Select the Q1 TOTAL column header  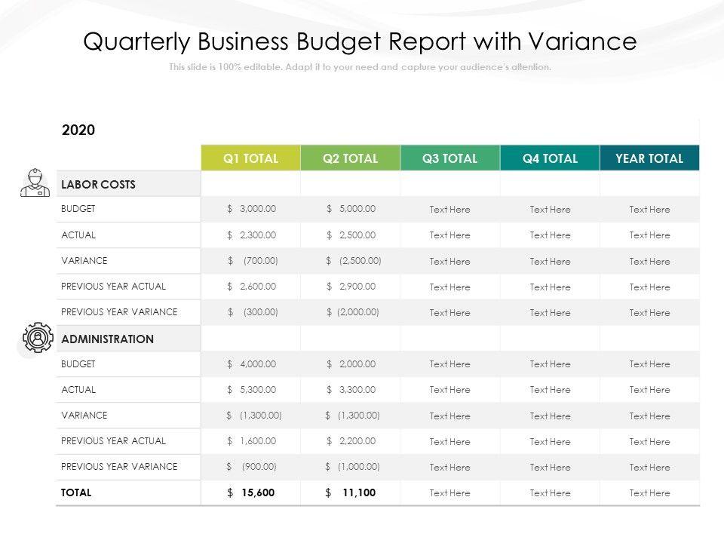pyautogui.click(x=250, y=158)
